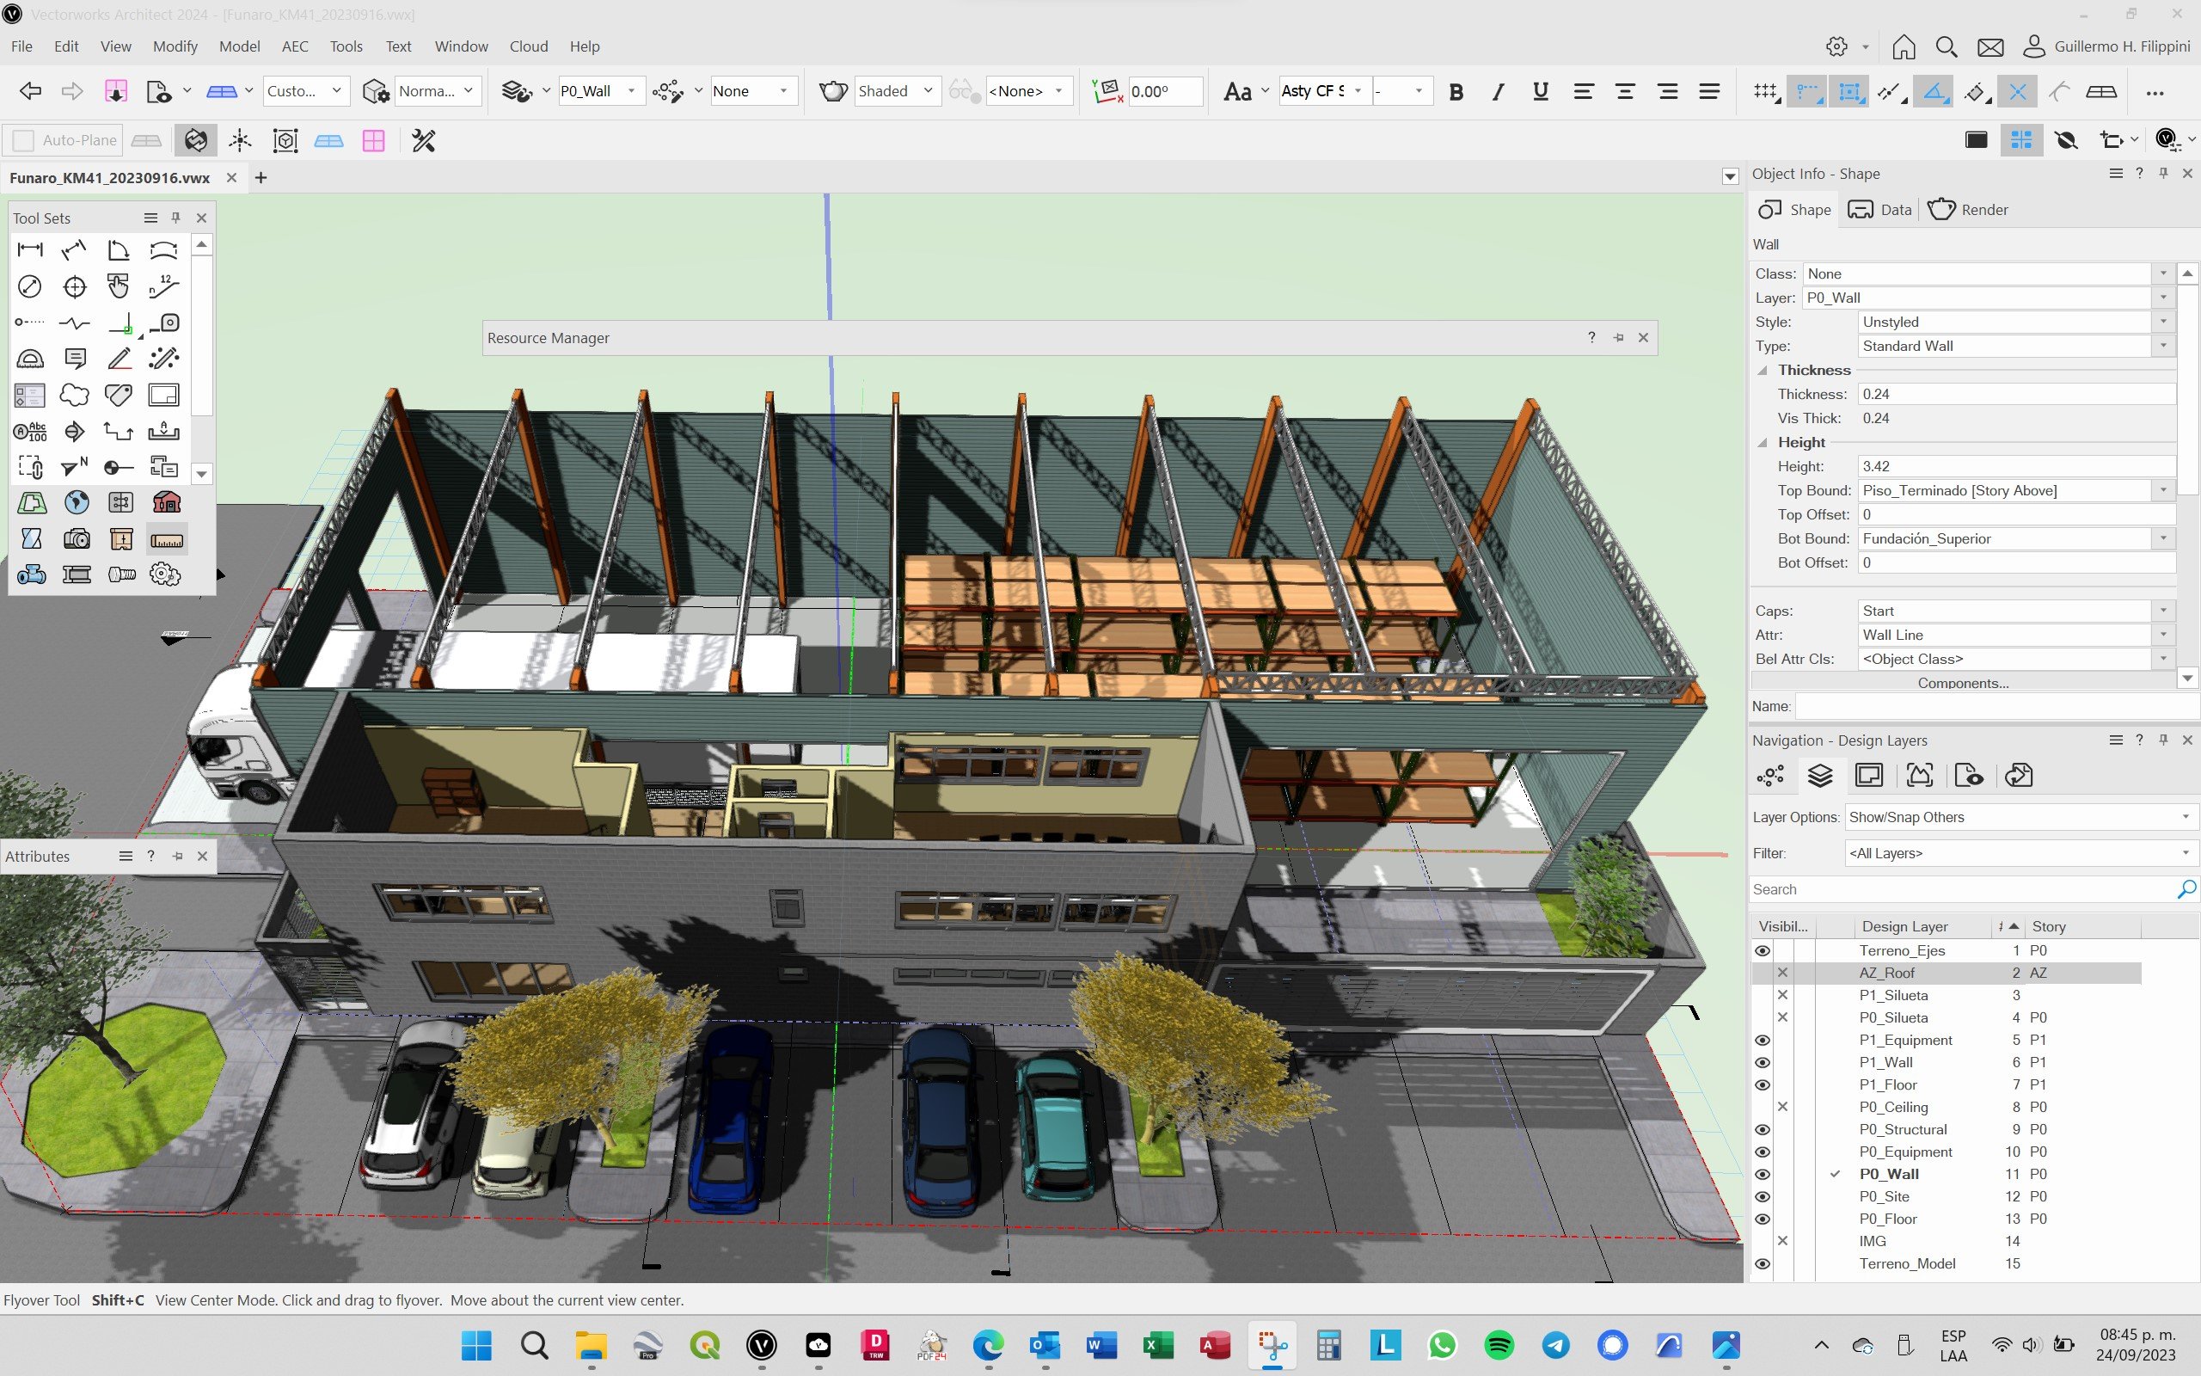This screenshot has width=2201, height=1376.
Task: Click the search icon in Navigation search box
Action: 2186,889
